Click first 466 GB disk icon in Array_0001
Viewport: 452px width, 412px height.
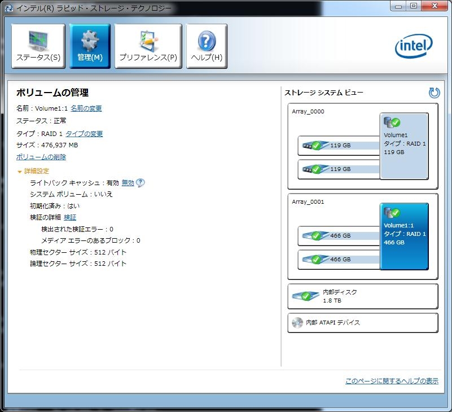[x=315, y=235]
